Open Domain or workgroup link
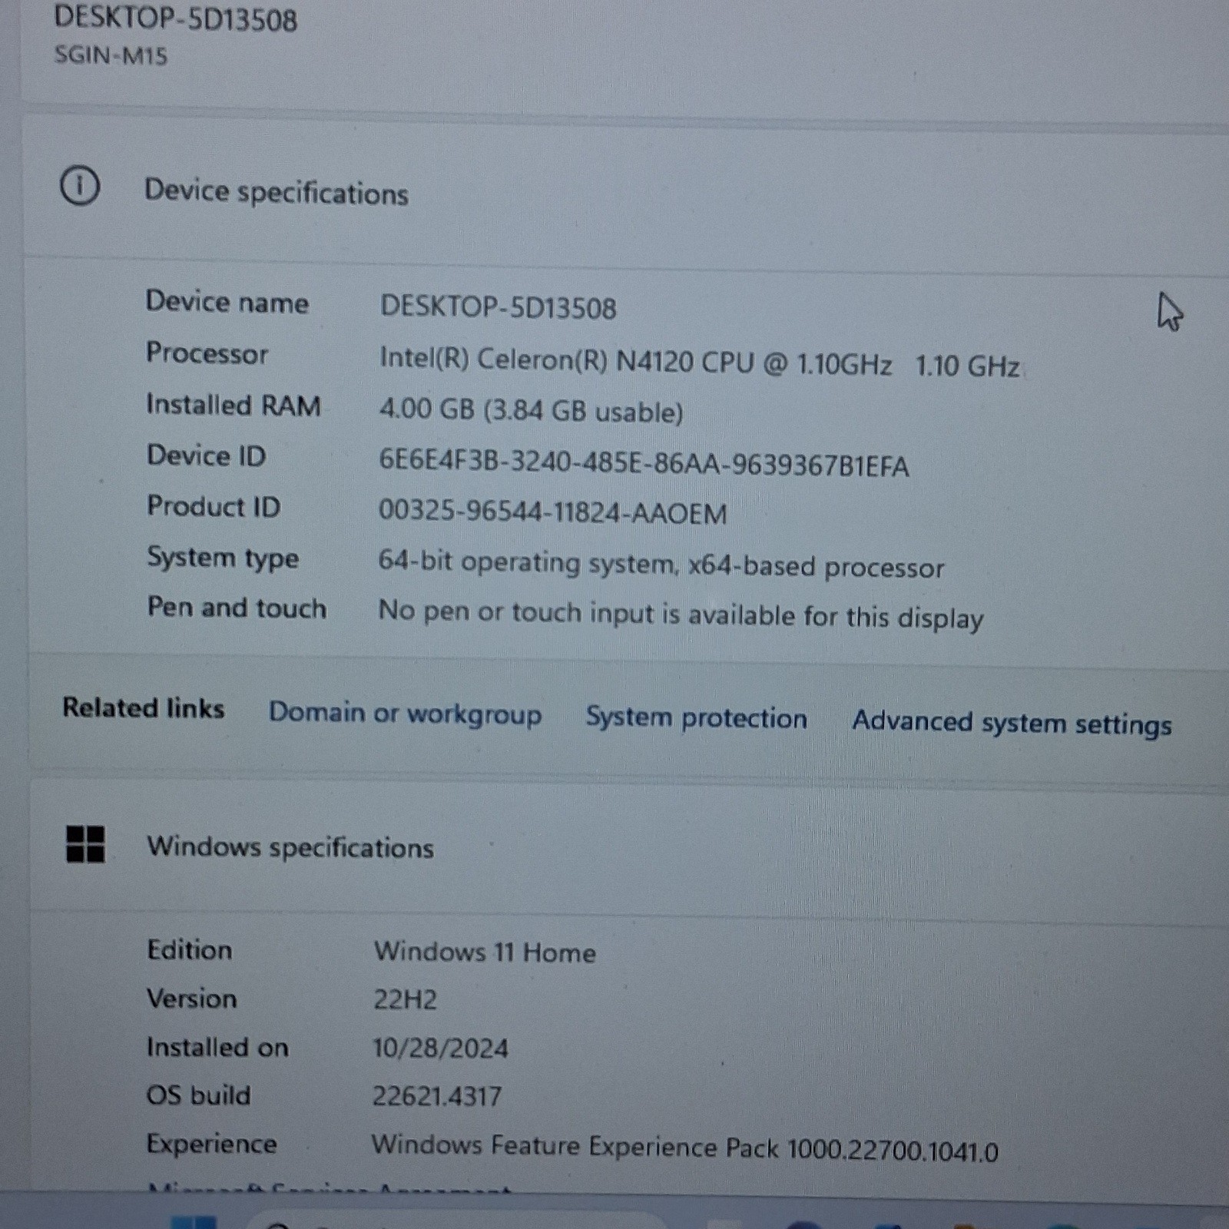This screenshot has height=1229, width=1229. pyautogui.click(x=405, y=714)
